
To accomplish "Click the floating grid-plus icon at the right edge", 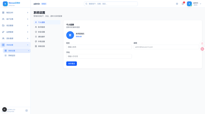I will click(x=202, y=43).
